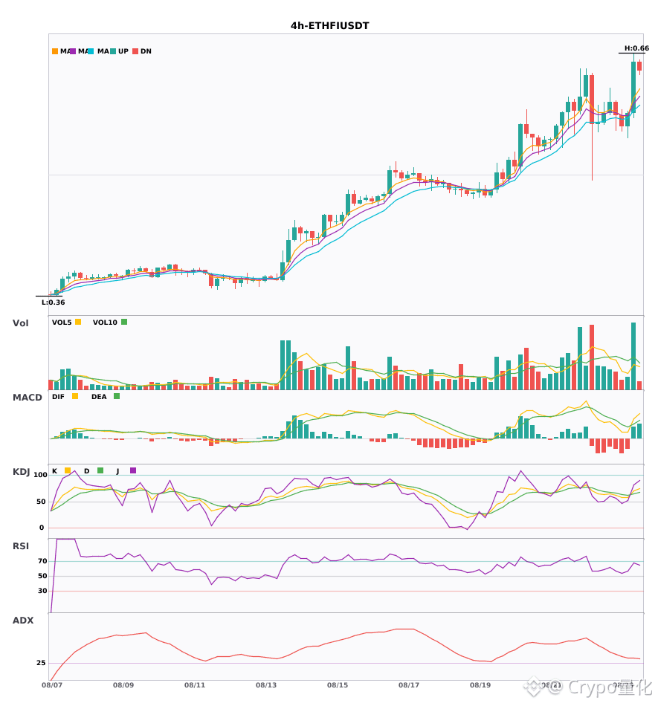This screenshot has height=706, width=658.
Task: Click the VOL10 legend label
Action: pyautogui.click(x=105, y=323)
